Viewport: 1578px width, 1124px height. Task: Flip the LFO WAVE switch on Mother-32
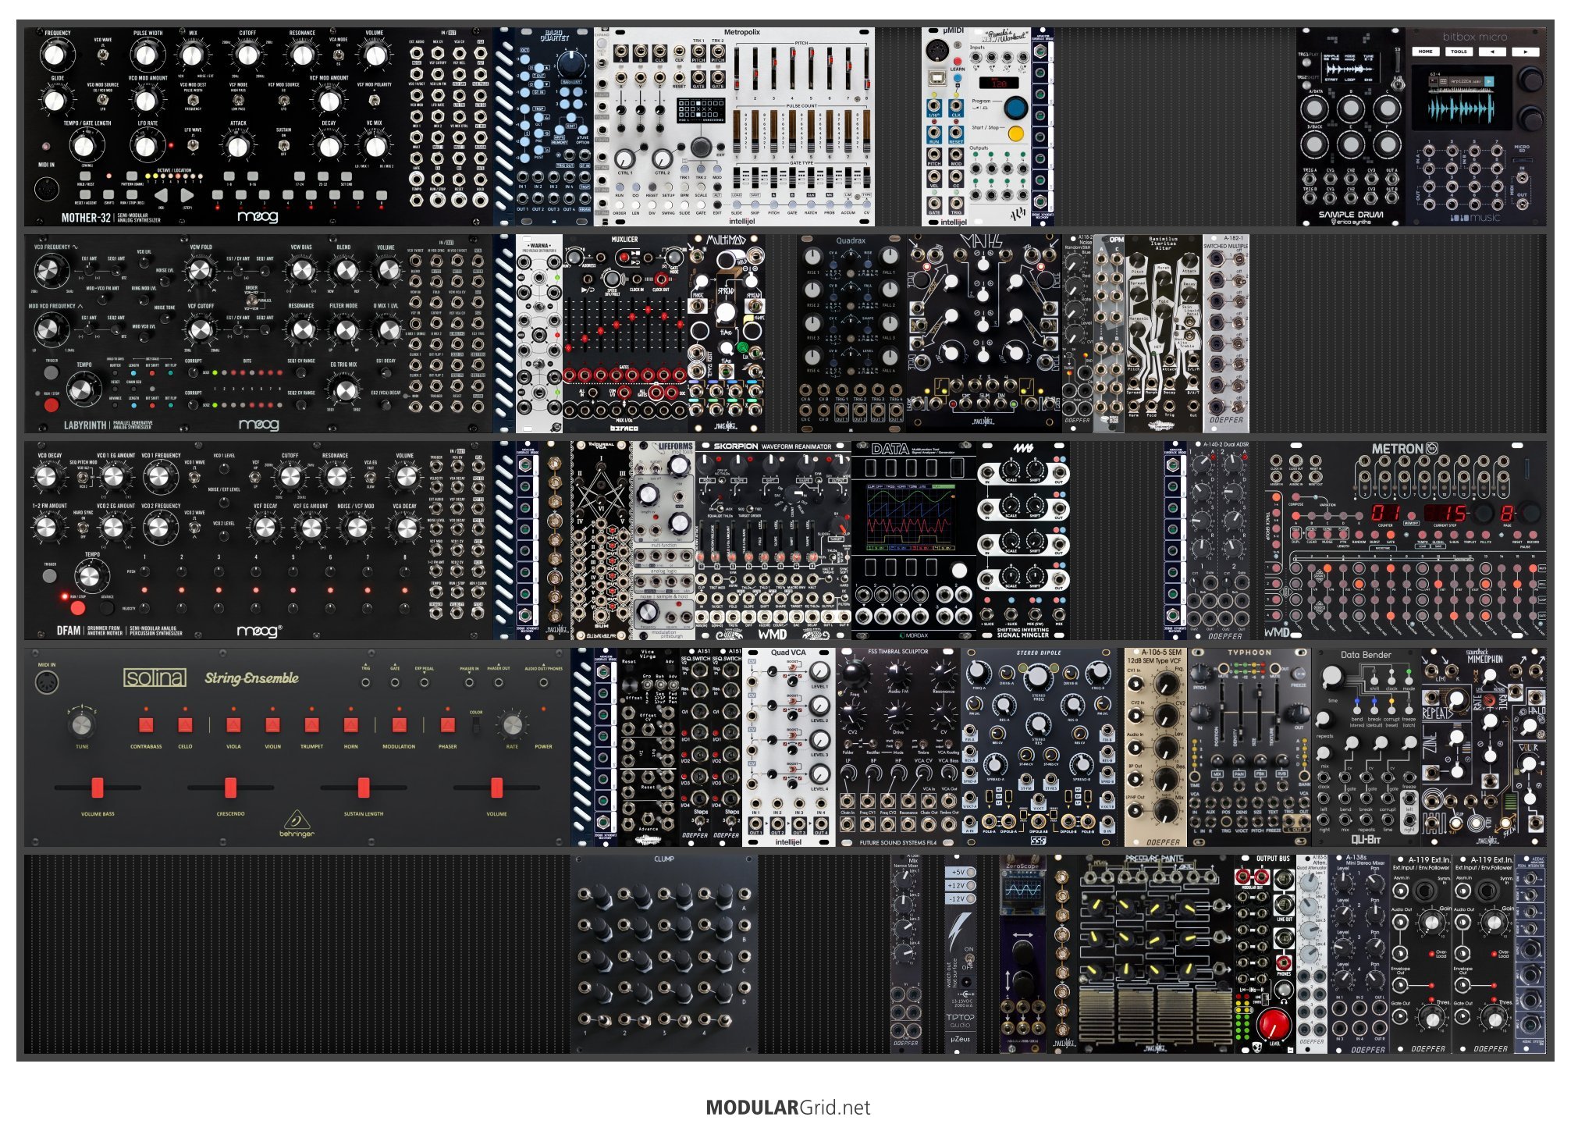(x=193, y=144)
